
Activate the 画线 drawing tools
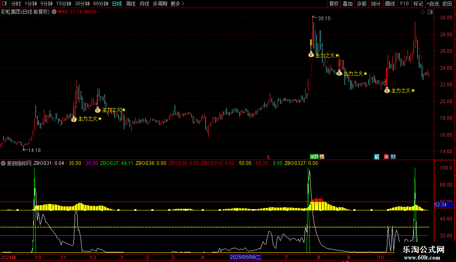pos(390,4)
